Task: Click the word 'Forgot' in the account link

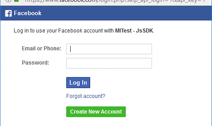Action: click(74, 96)
